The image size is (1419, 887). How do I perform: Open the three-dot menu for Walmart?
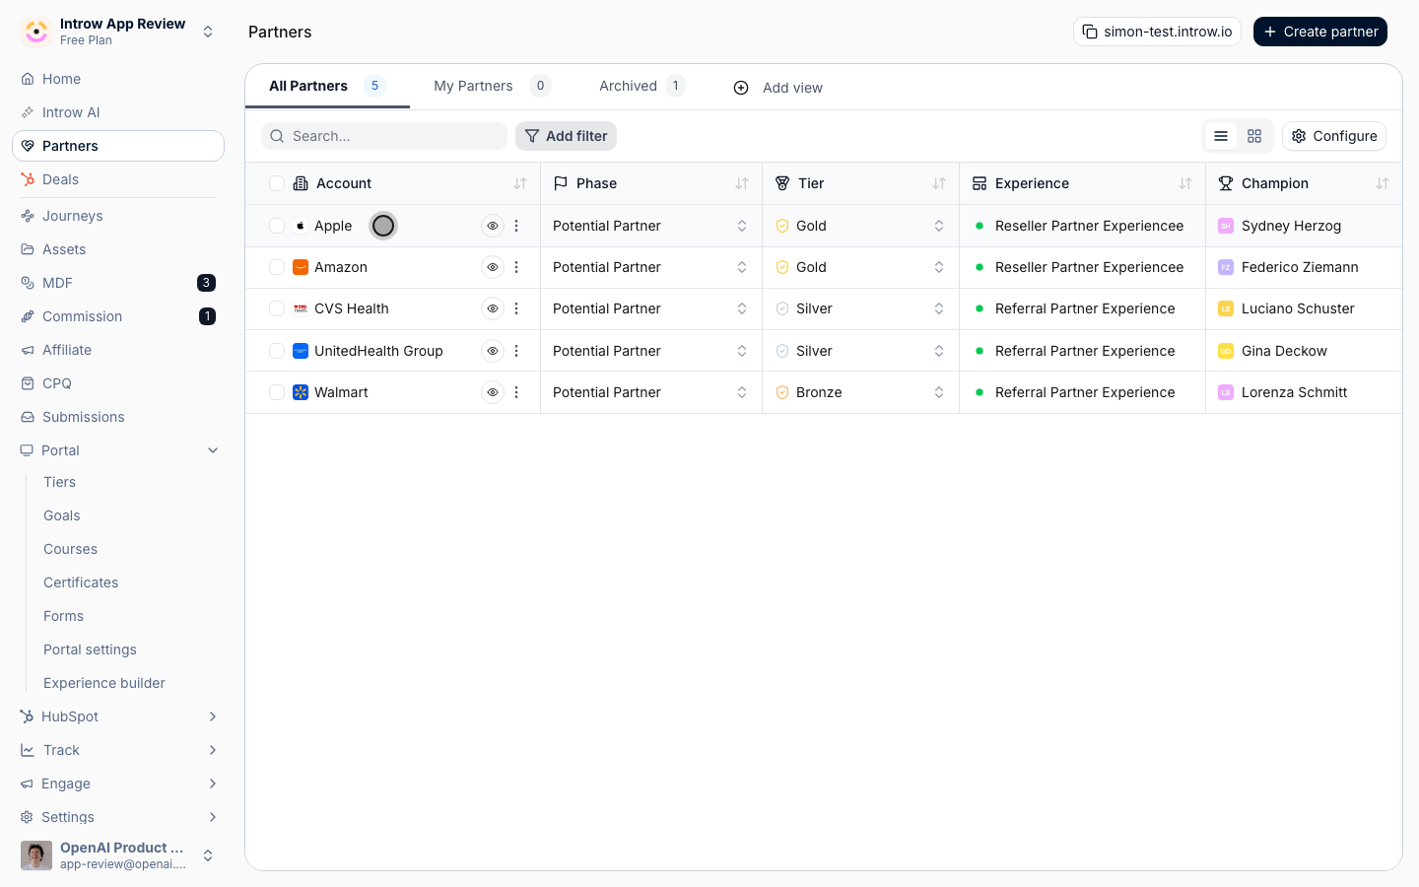[x=516, y=392]
